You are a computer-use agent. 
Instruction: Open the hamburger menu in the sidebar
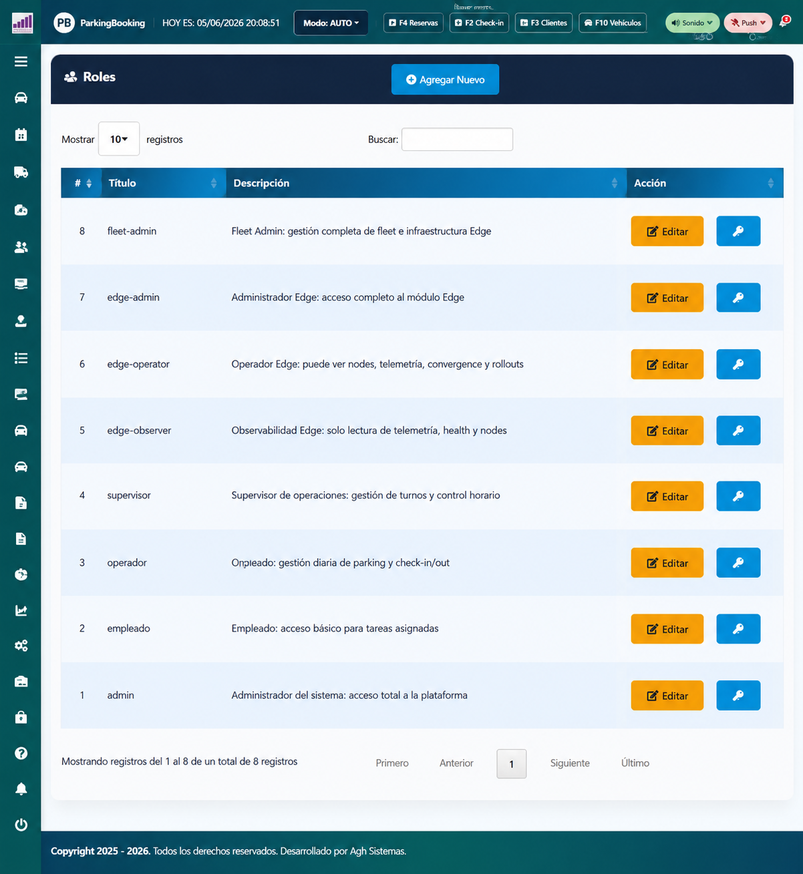tap(21, 61)
